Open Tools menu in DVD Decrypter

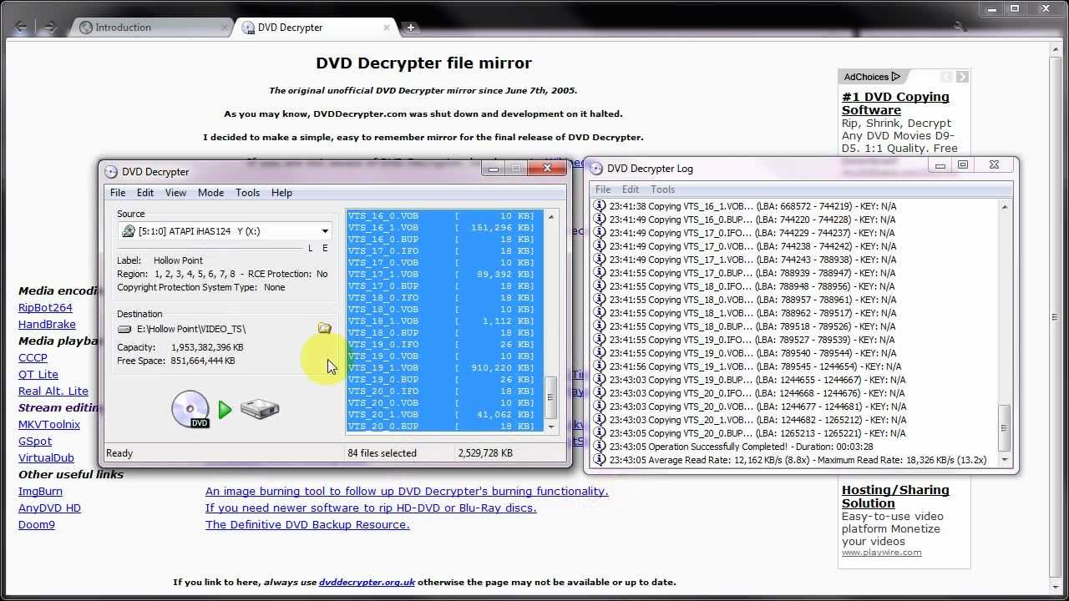point(247,193)
